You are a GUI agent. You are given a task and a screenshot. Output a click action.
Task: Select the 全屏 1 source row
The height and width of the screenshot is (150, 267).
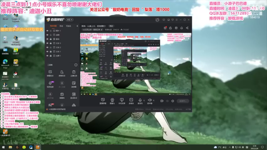[x=62, y=56]
